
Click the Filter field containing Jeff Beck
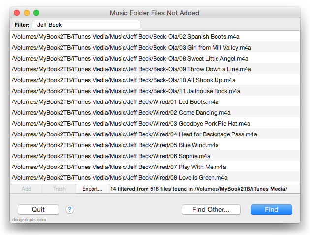coord(86,25)
